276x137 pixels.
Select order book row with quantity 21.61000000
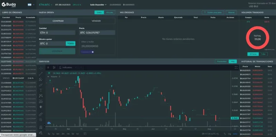pos(18,82)
